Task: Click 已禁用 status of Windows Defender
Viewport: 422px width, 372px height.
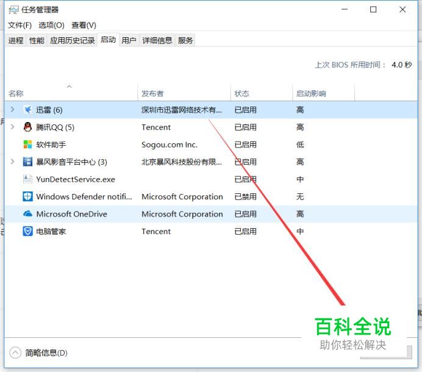Action: 245,196
